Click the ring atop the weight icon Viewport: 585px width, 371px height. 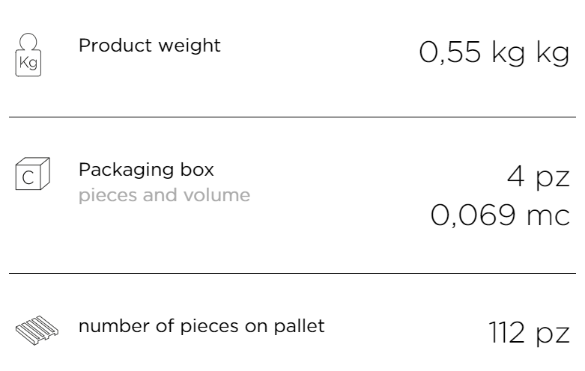click(28, 41)
